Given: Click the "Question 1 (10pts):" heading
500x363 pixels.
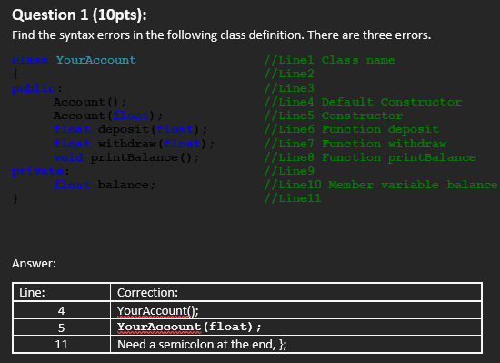Looking at the screenshot, I should coord(79,15).
